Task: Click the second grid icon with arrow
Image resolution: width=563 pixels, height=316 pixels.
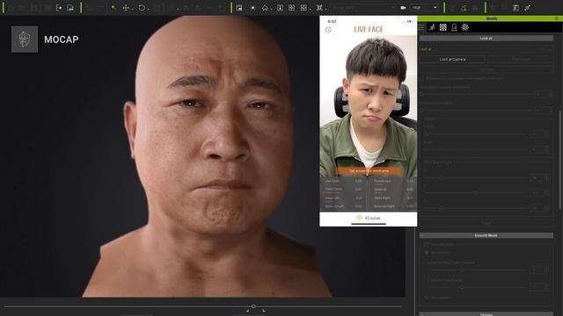Action: pyautogui.click(x=303, y=8)
